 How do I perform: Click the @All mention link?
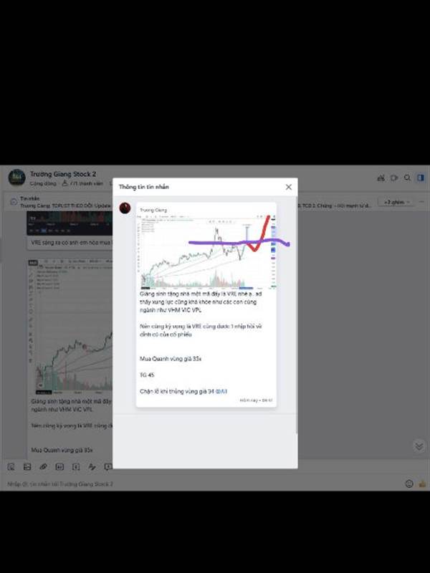pyautogui.click(x=221, y=391)
